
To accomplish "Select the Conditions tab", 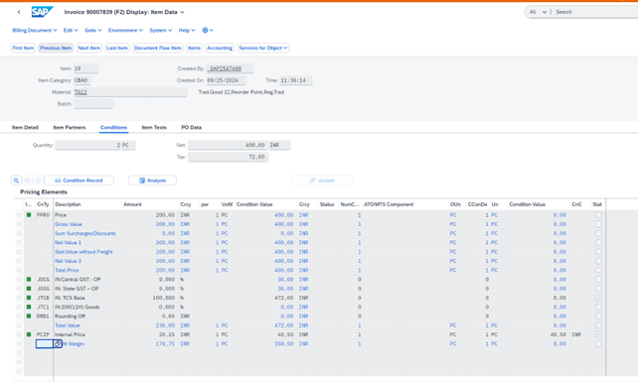I will click(x=114, y=127).
